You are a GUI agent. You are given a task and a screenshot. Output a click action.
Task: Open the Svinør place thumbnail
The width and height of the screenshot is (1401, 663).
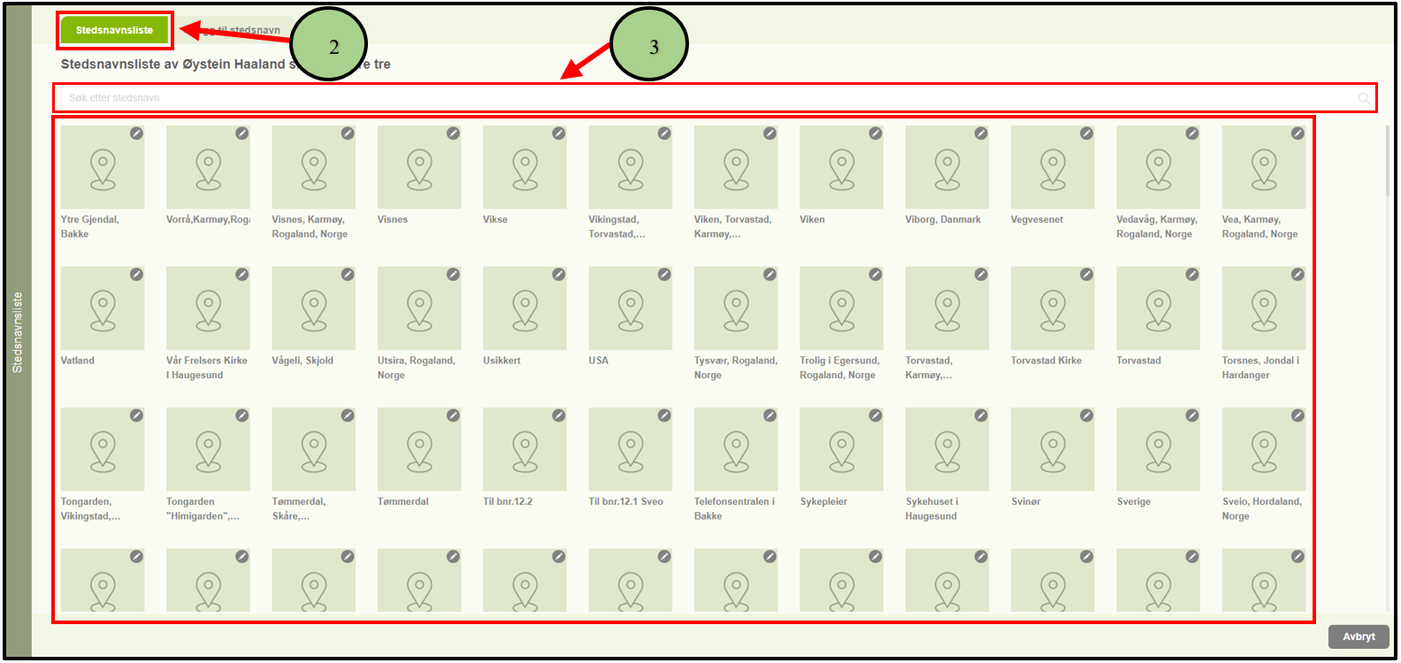tap(1053, 449)
